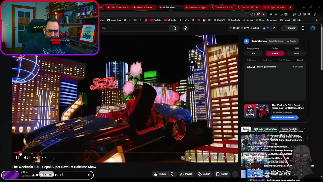Viewport: 323px width, 182px height.
Task: Open browser extensions puzzle icon
Action: coord(281,14)
